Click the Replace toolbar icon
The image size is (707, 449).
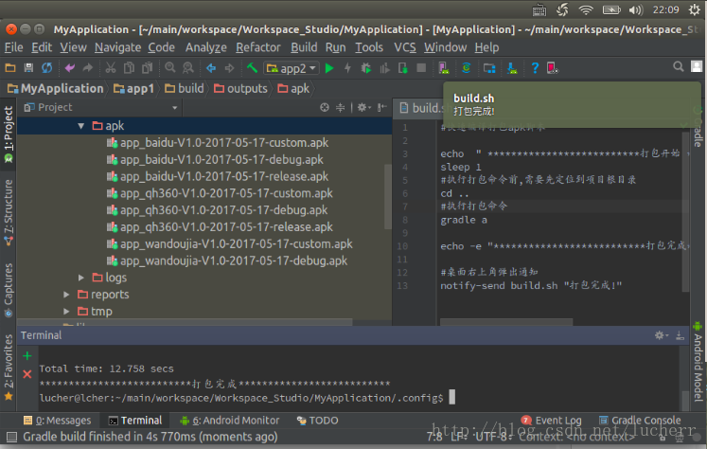coord(188,68)
